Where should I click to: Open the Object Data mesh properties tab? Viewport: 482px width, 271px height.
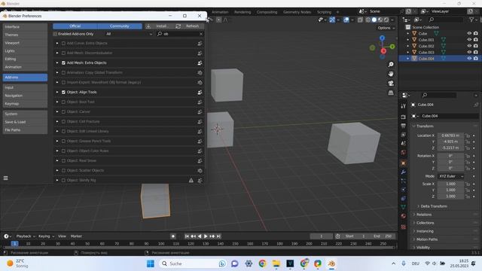404,207
